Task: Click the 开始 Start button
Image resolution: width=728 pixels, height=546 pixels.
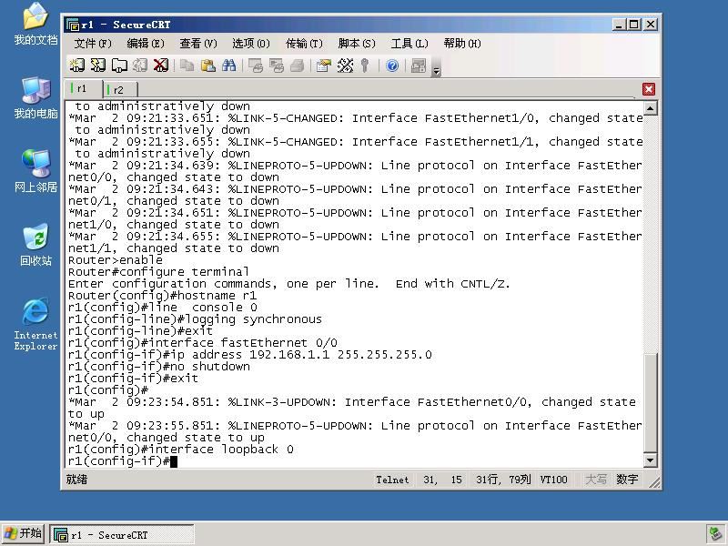Action: pyautogui.click(x=24, y=533)
